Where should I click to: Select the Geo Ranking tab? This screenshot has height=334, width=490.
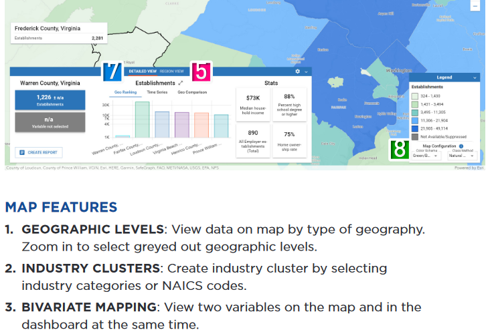pos(125,92)
